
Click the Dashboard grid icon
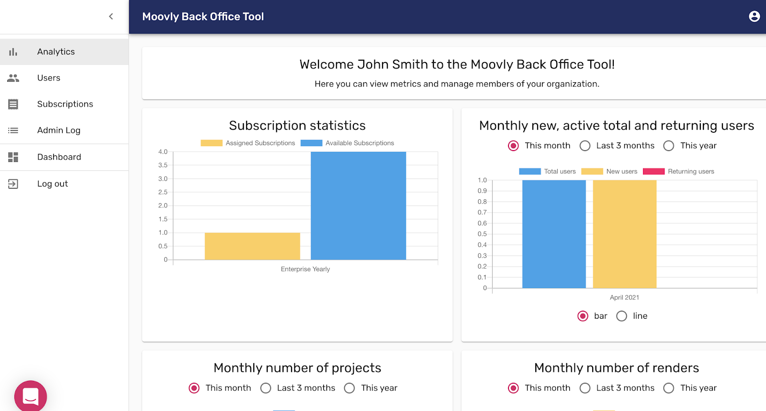pyautogui.click(x=13, y=157)
